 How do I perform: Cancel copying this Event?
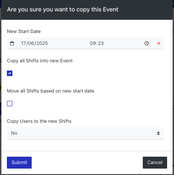click(x=155, y=163)
